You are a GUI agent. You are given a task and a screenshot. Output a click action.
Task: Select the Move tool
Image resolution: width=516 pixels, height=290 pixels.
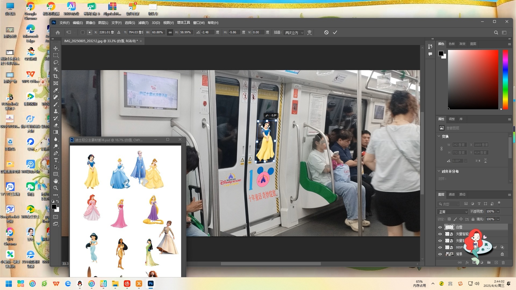(x=56, y=48)
